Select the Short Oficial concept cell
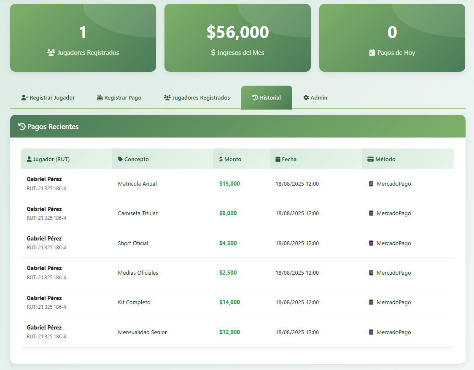Image resolution: width=474 pixels, height=370 pixels. point(133,243)
